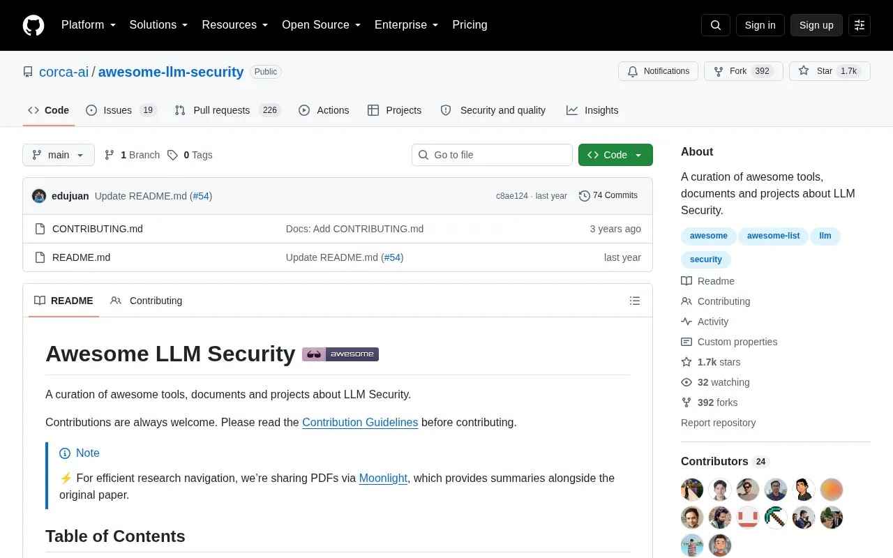Open the Pull requests tab
The height and width of the screenshot is (558, 893).
click(227, 110)
